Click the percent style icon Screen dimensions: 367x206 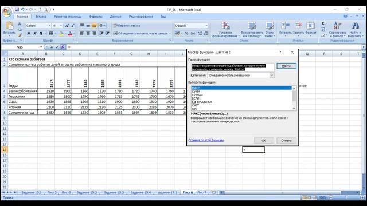(x=186, y=33)
